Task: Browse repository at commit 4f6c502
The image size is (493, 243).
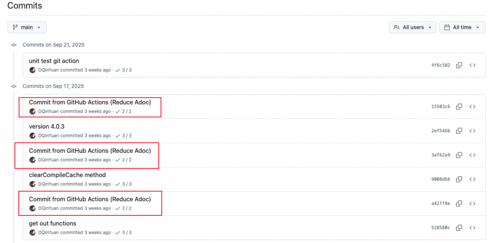Action: click(x=472, y=65)
